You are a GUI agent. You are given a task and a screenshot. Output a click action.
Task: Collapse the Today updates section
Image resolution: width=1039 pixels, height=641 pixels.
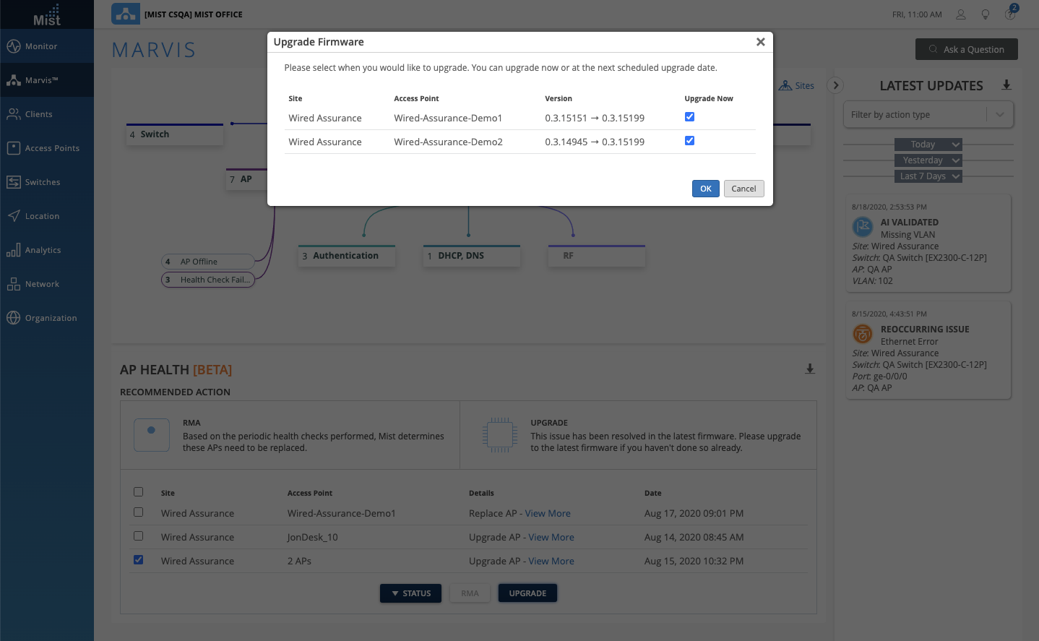coord(928,145)
